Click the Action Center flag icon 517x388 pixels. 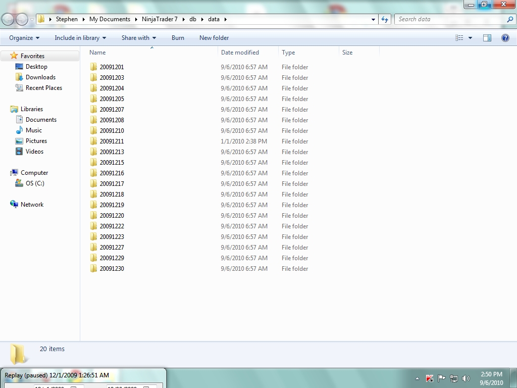click(x=441, y=378)
